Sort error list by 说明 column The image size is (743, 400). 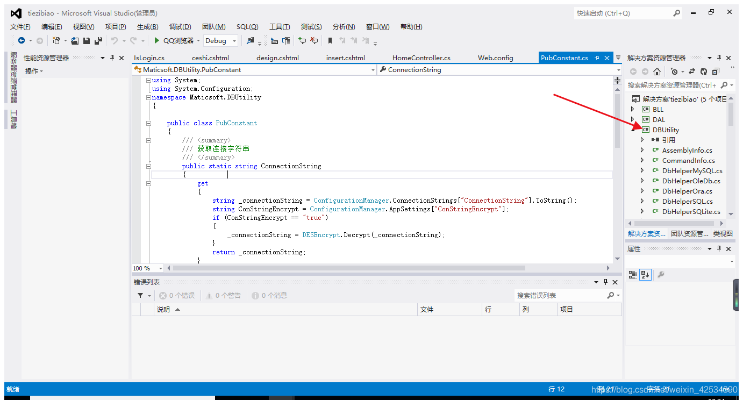coord(286,309)
